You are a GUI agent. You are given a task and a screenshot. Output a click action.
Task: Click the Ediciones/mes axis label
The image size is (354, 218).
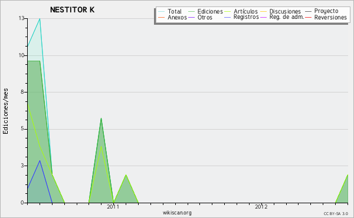5,111
